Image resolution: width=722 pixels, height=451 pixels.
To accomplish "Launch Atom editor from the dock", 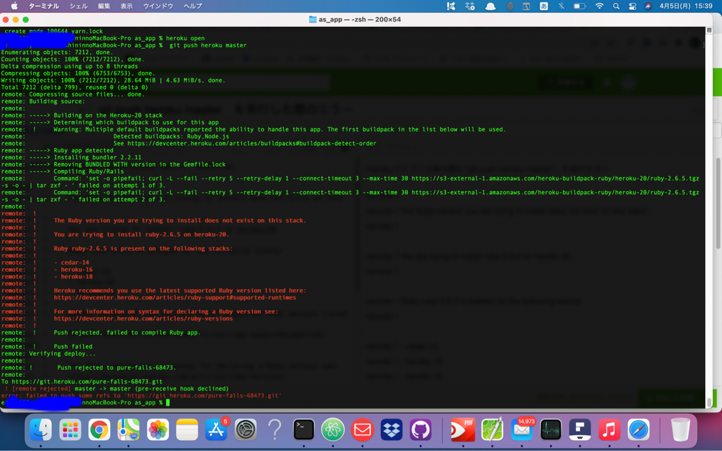I will coord(333,429).
